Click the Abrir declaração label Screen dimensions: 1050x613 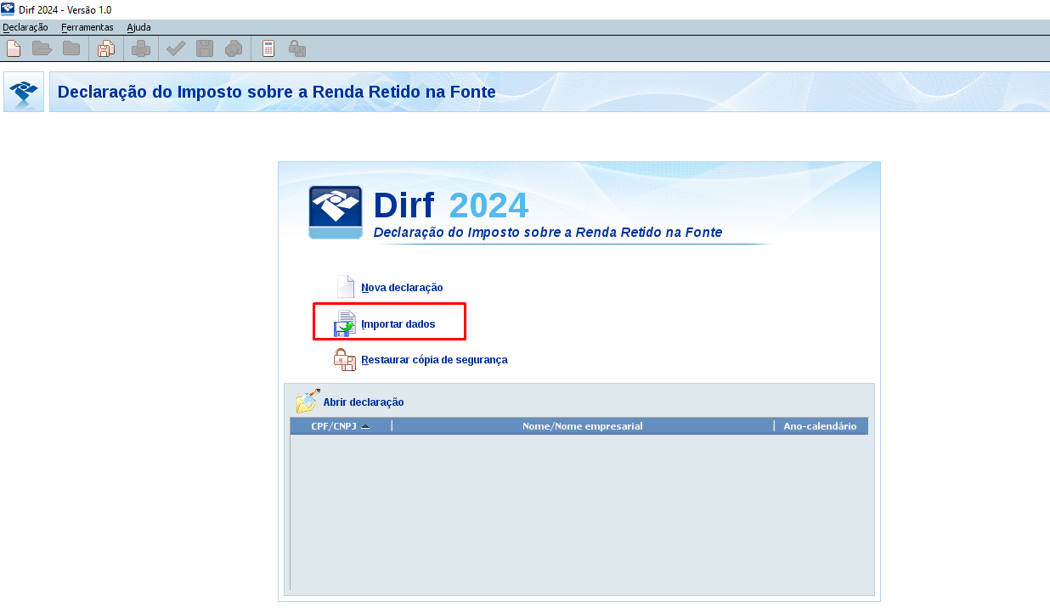364,402
